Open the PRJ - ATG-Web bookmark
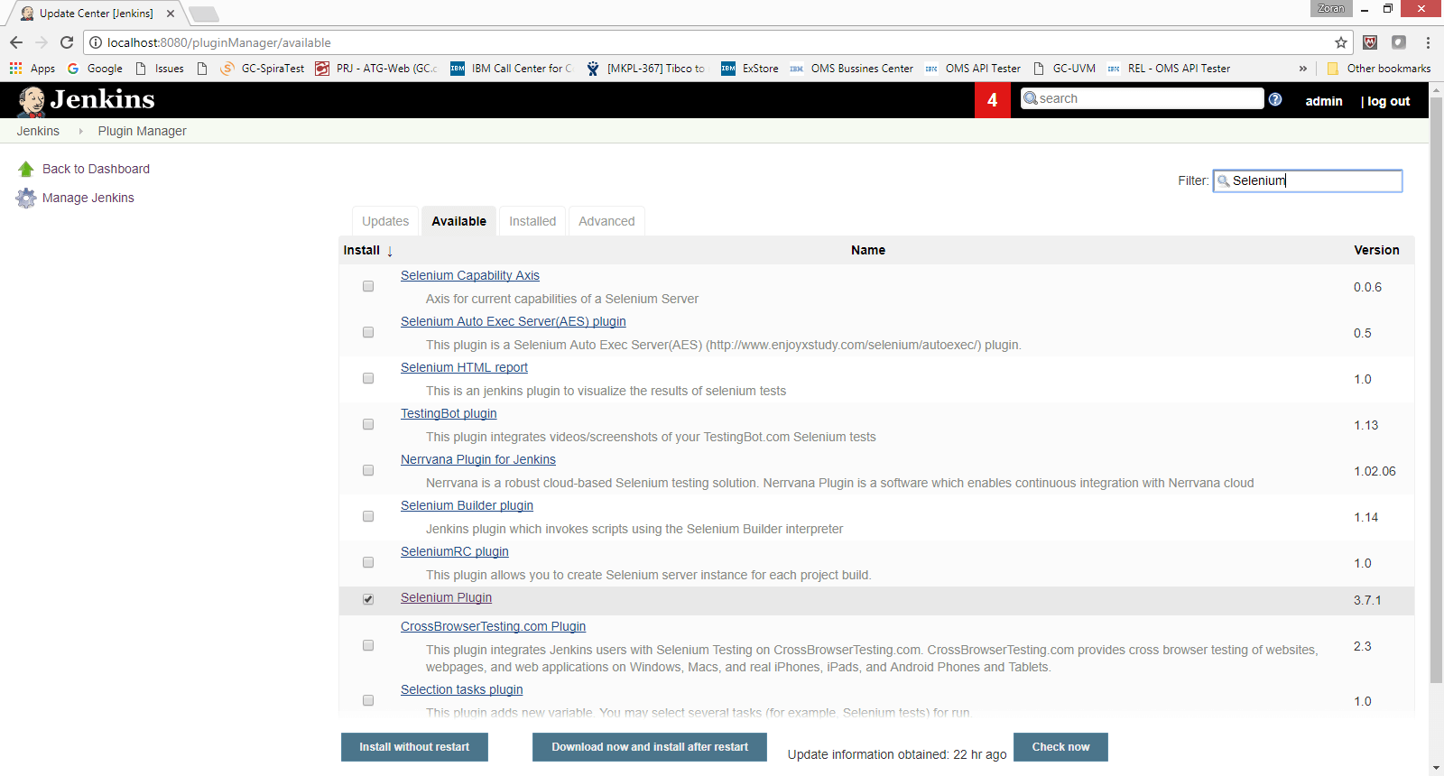The image size is (1444, 776). (376, 68)
